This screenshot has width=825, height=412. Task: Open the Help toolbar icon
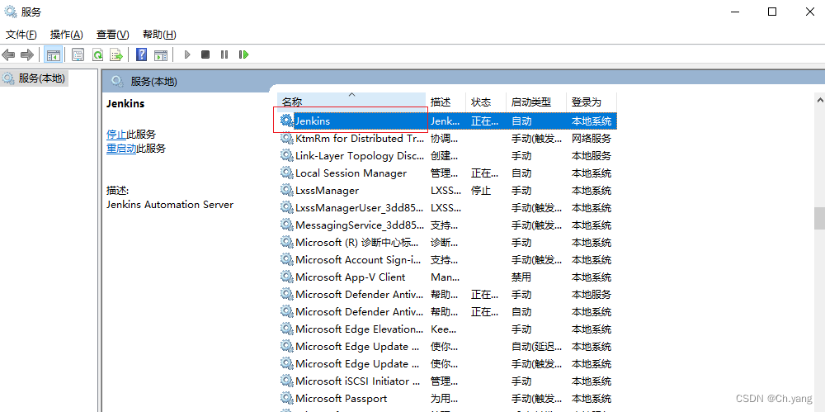click(x=142, y=54)
